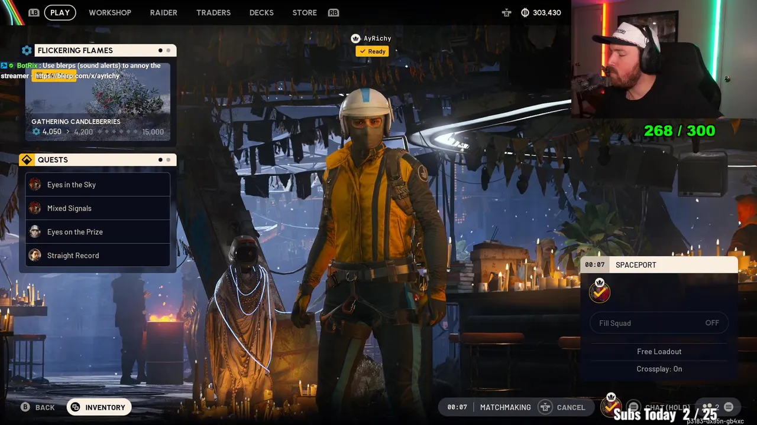Click the squad members count icon
757x425 pixels.
(707, 407)
